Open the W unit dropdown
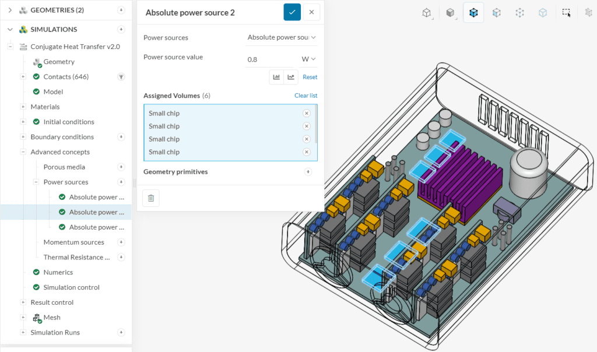This screenshot has width=597, height=352. click(x=308, y=59)
